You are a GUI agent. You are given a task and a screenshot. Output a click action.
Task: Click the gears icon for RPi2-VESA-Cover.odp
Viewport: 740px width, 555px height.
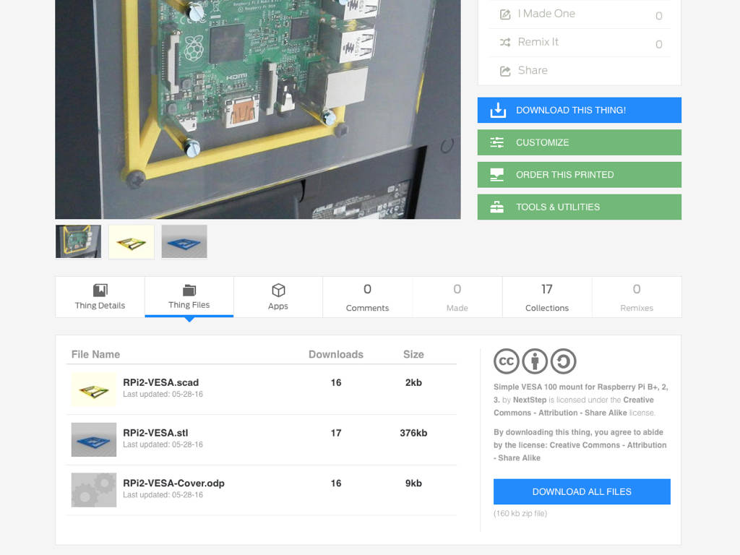point(94,489)
